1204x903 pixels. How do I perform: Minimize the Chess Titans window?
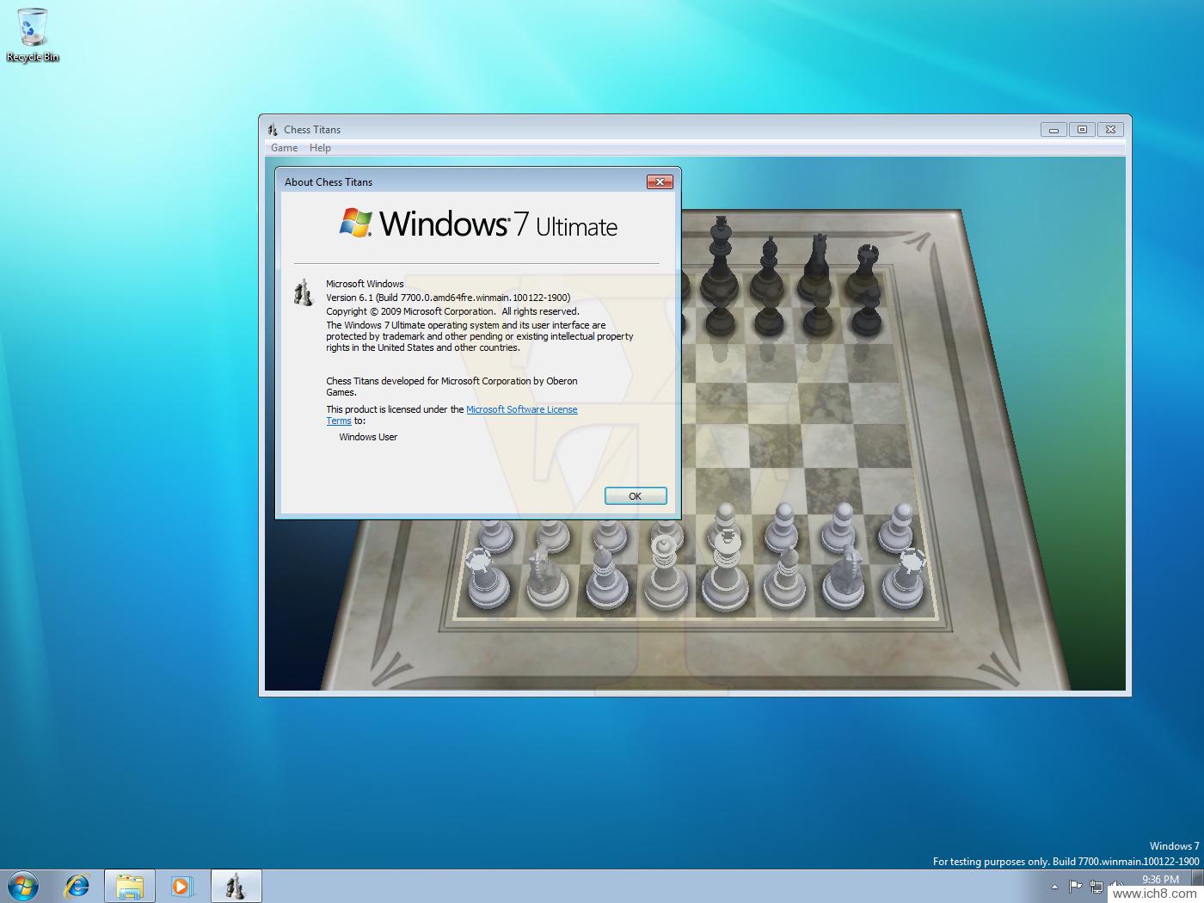tap(1053, 130)
